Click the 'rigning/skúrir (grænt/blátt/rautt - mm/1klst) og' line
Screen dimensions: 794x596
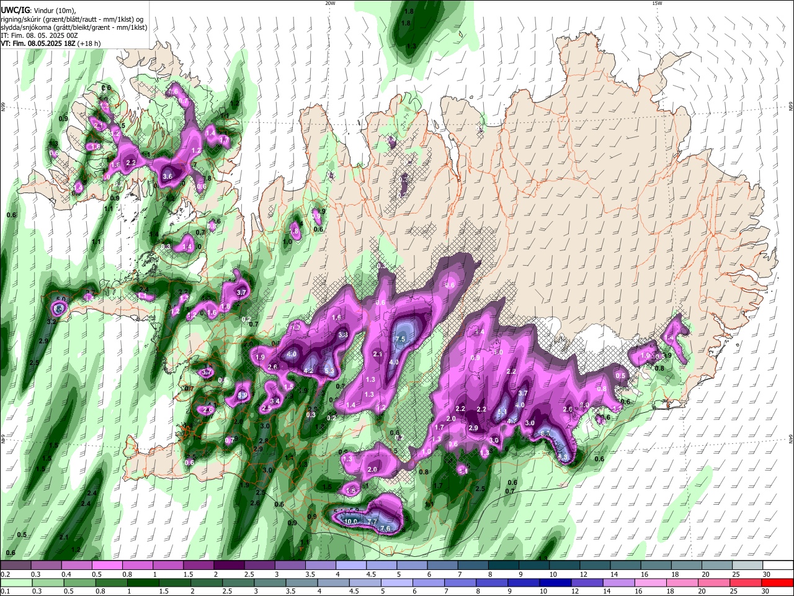[73, 19]
